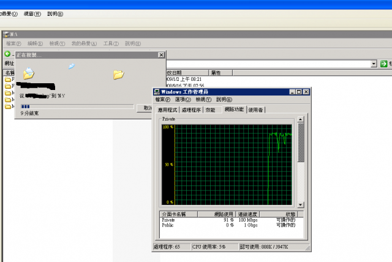Screen dimensions: 392x262
Task: Close the Windows Task Manager window
Action: [x=306, y=92]
